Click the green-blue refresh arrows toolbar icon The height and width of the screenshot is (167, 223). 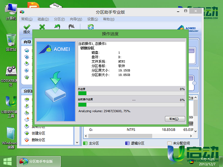click(91, 27)
